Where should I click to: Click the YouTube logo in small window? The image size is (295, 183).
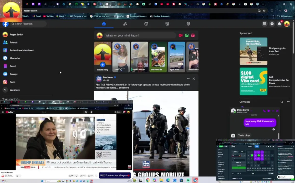coord(9,112)
